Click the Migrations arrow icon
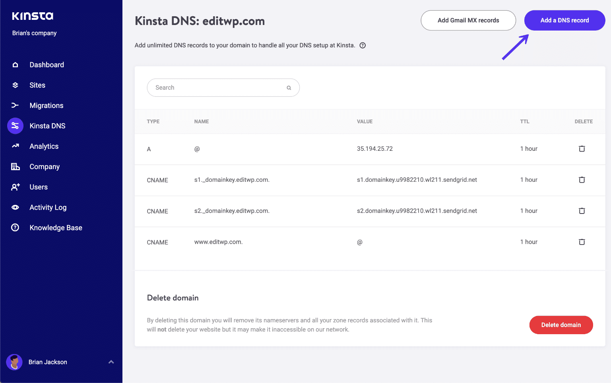This screenshot has height=383, width=611. (x=15, y=105)
